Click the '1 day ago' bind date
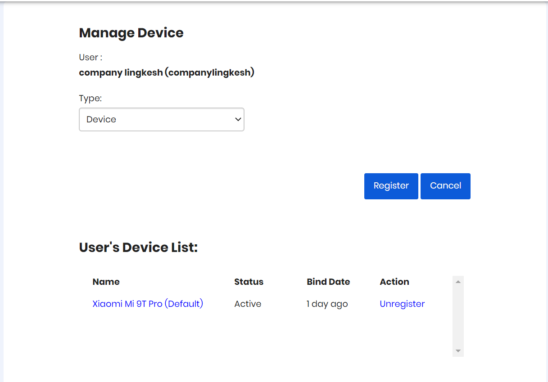The width and height of the screenshot is (548, 382). 326,304
